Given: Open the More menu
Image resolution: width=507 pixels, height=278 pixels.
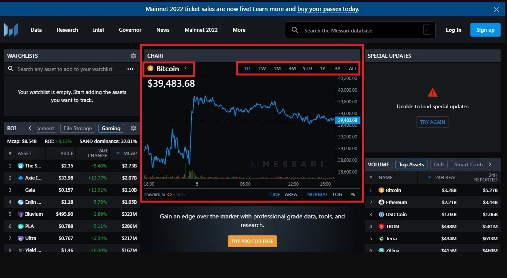Looking at the screenshot, I should point(239,30).
